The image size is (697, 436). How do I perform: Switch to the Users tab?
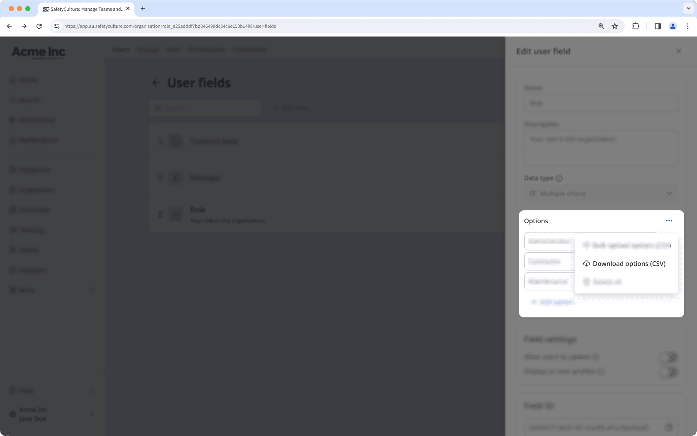[x=120, y=49]
